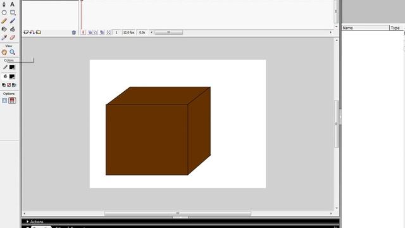
Task: Click the stage horizontal scroll right arrow
Action: (331, 213)
